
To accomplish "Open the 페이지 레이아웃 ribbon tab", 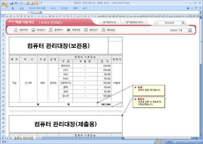I will coord(37,8).
